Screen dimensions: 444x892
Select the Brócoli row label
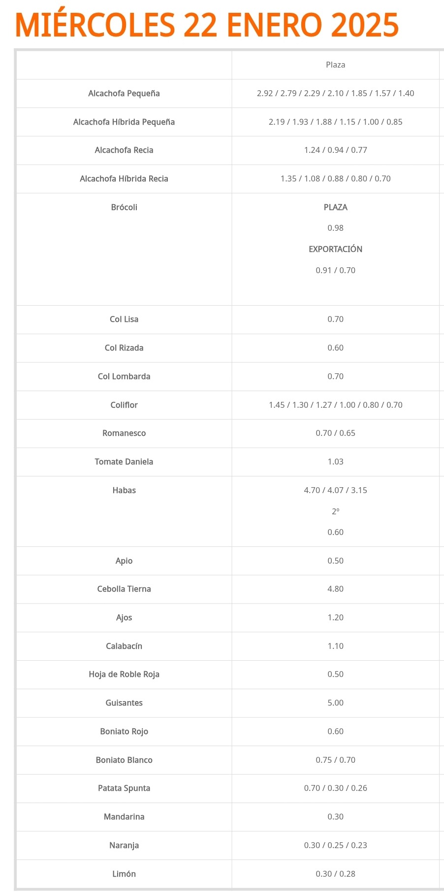point(124,207)
